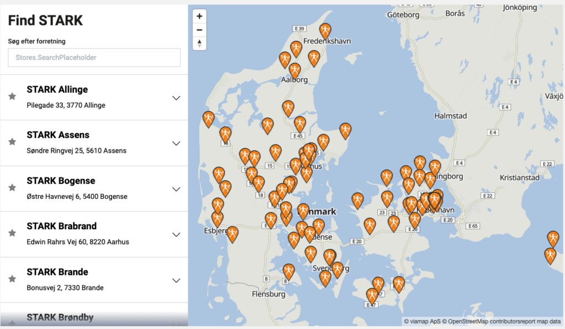
Task: Favorite the STARK Allinge store star
Action: click(x=12, y=96)
